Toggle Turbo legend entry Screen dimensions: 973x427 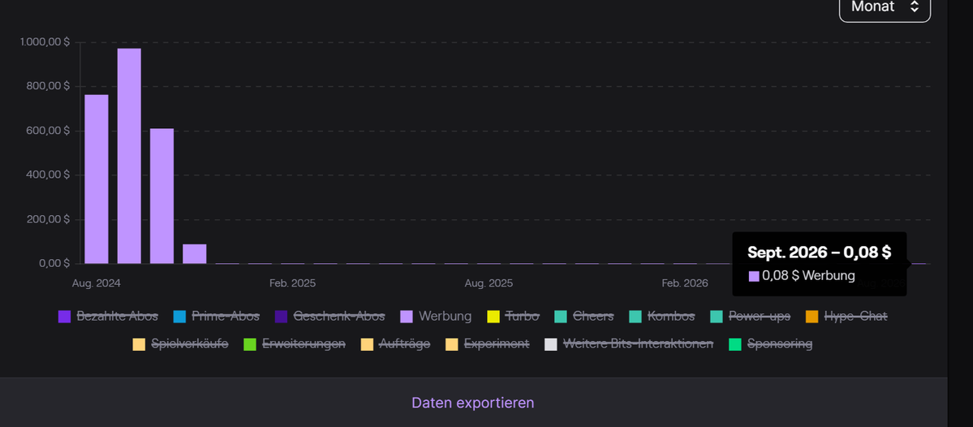point(513,317)
